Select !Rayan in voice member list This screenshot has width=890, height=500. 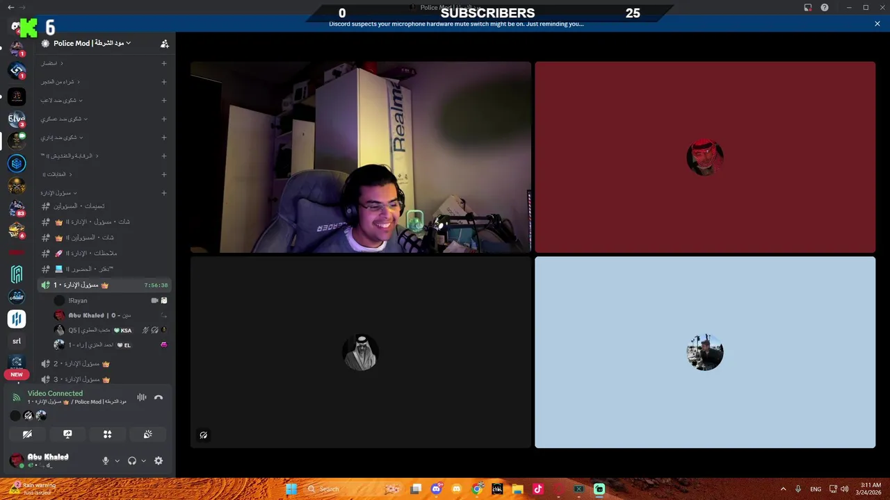click(x=111, y=301)
